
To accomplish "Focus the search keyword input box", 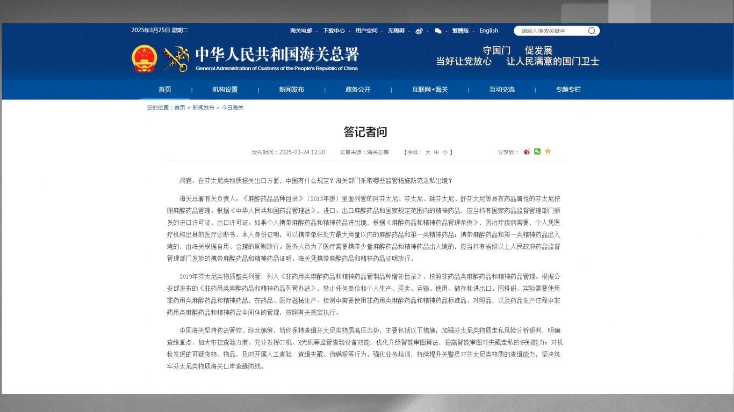I will click(x=551, y=31).
